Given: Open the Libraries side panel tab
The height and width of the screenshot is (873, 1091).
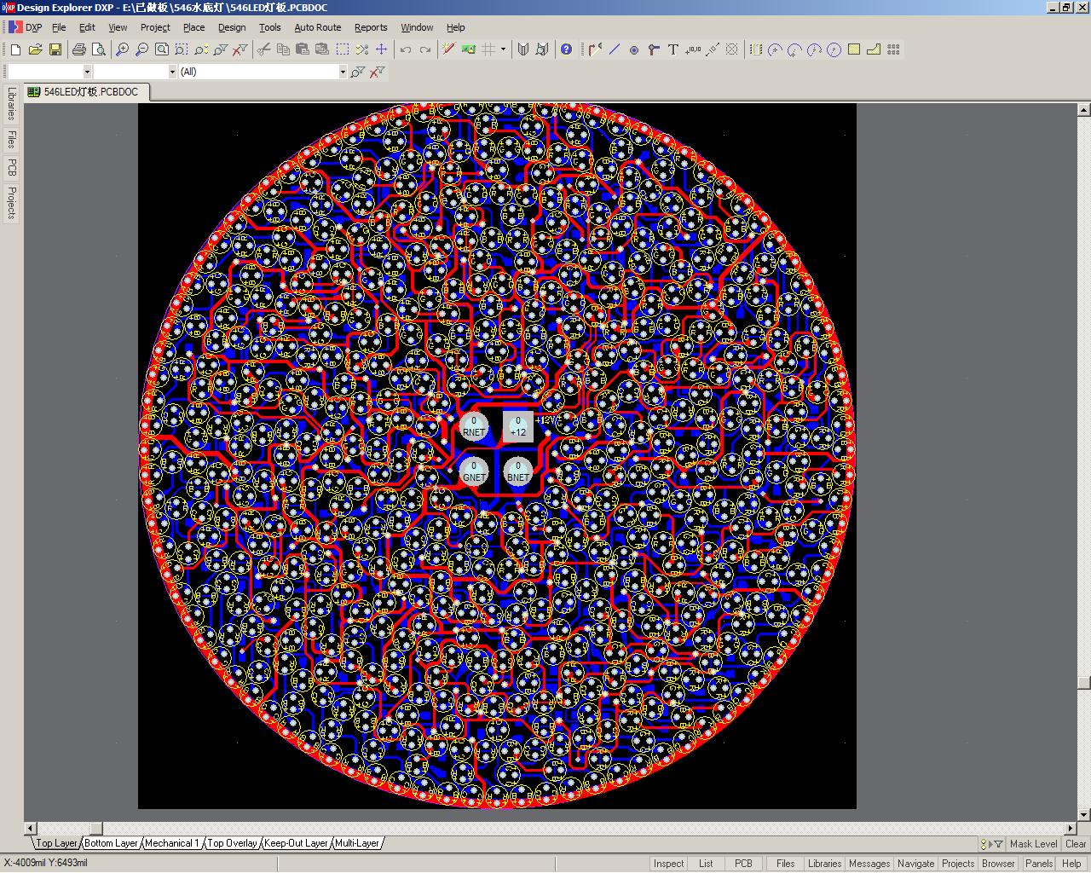Looking at the screenshot, I should coord(12,104).
